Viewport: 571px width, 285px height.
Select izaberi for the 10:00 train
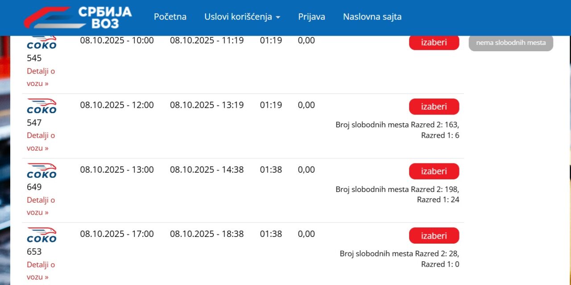click(x=434, y=42)
